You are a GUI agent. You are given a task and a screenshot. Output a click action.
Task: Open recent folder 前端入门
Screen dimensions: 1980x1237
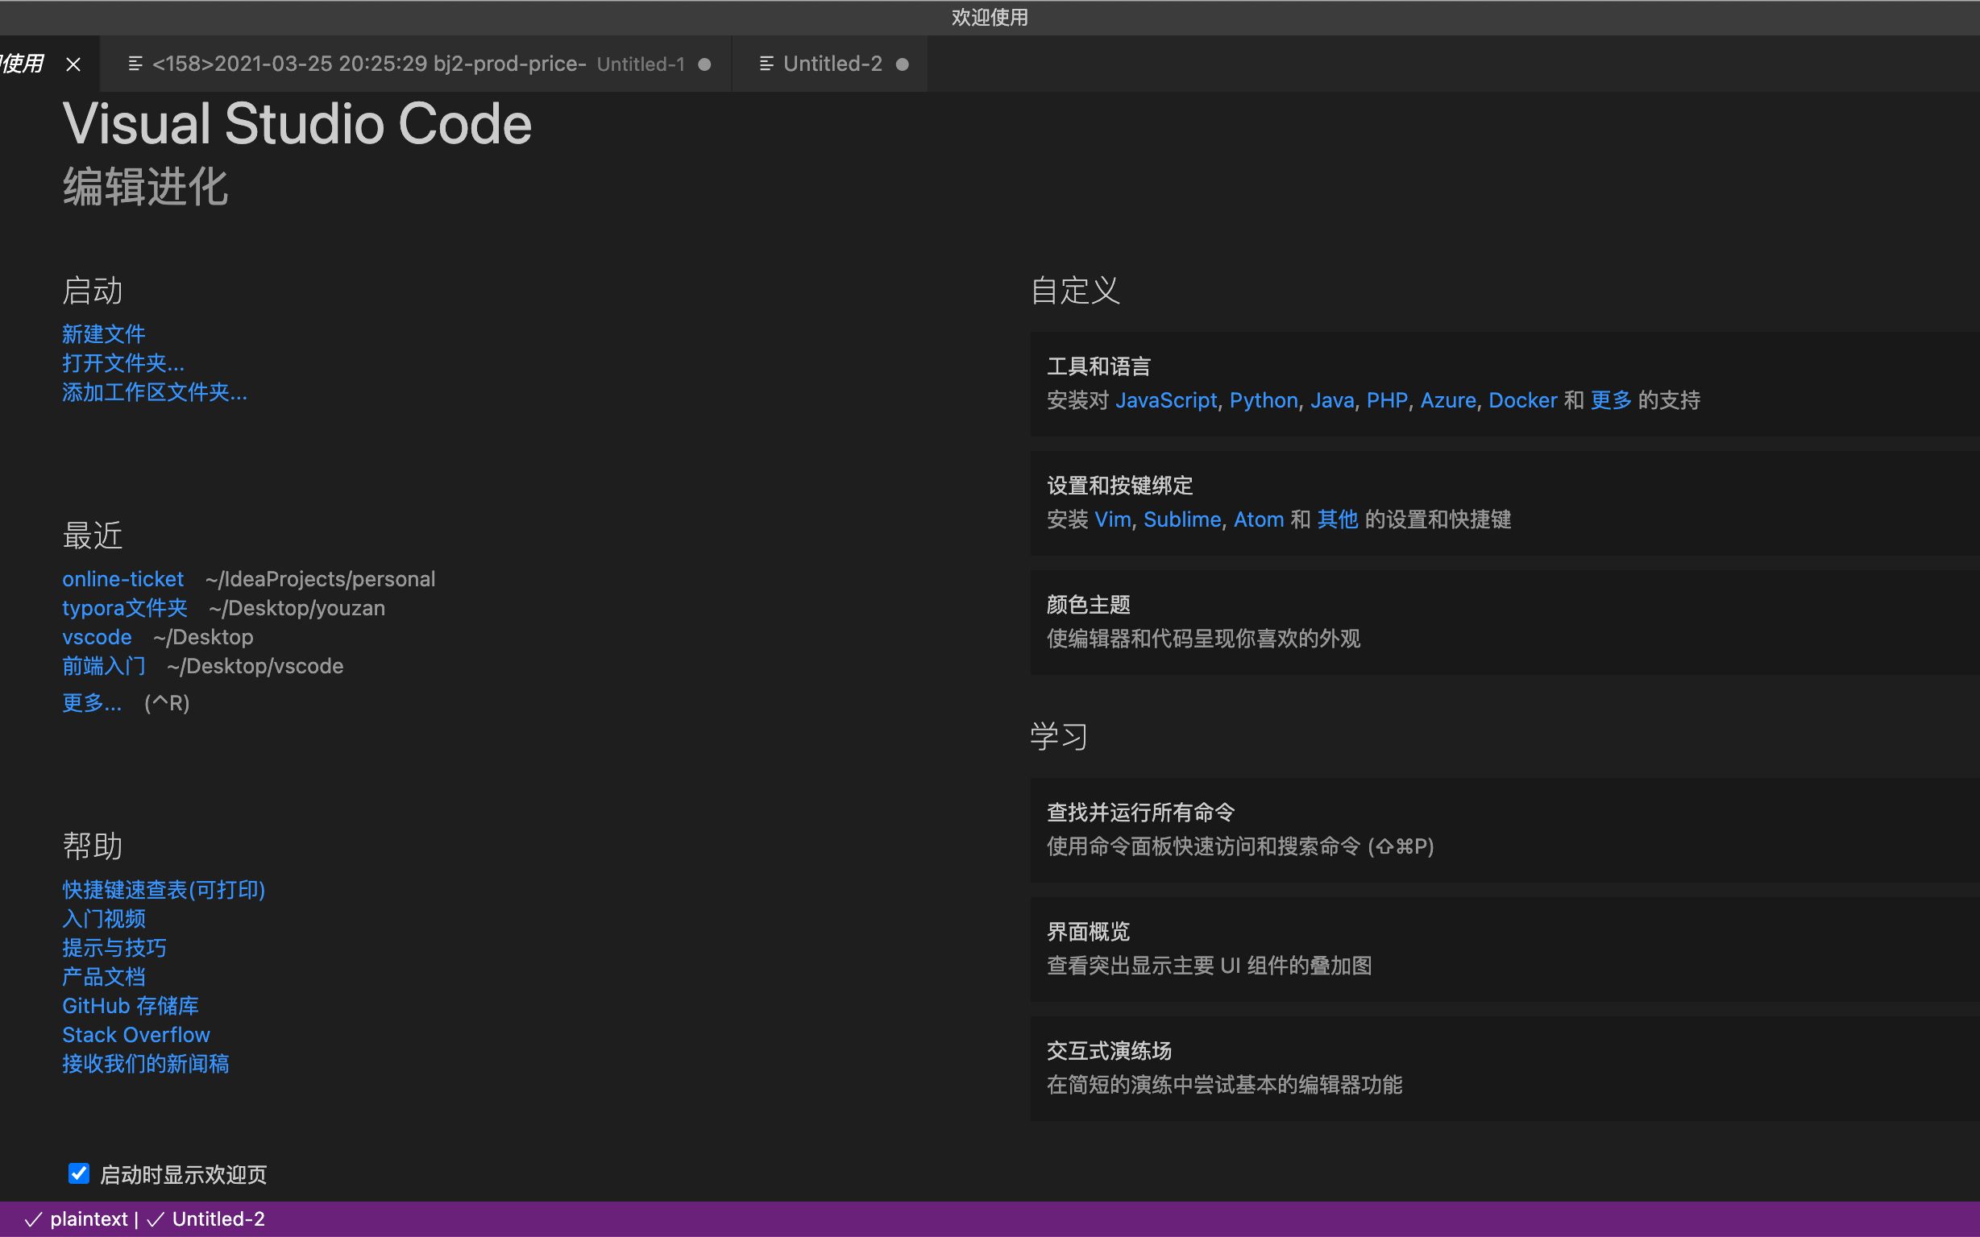104,666
